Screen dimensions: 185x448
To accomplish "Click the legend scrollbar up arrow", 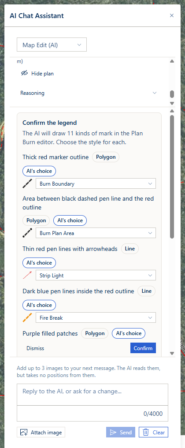I will pos(172,111).
